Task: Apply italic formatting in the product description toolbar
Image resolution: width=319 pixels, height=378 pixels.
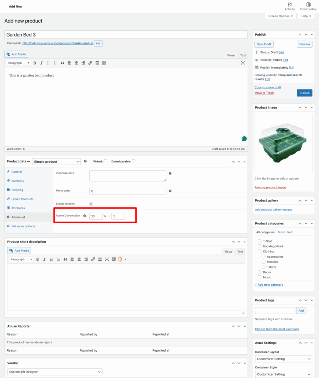Action: coord(41,63)
